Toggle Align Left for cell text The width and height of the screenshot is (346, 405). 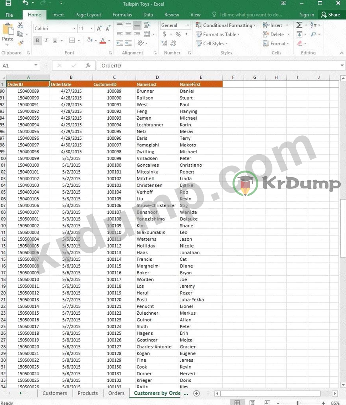[120, 34]
